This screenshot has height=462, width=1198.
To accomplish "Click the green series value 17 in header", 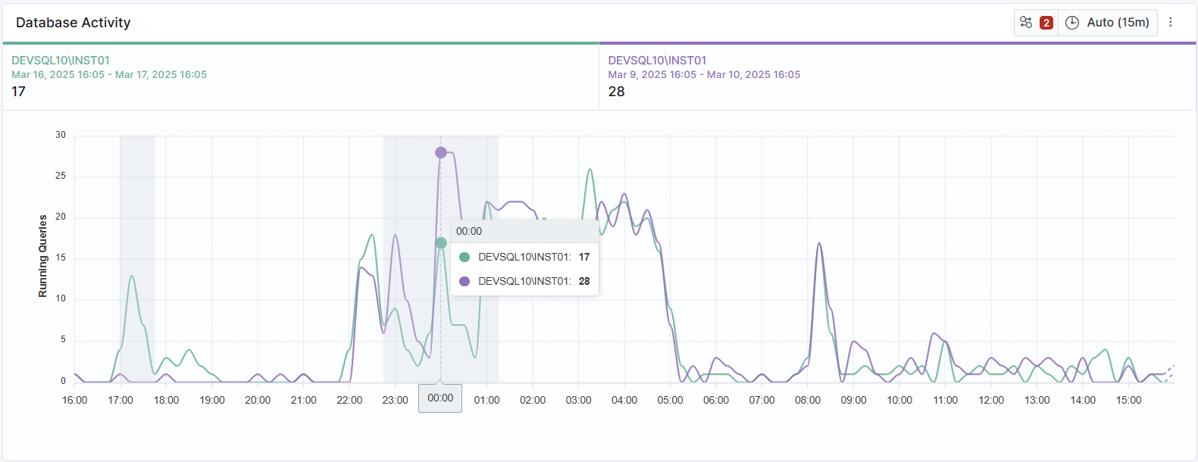I will [x=19, y=92].
